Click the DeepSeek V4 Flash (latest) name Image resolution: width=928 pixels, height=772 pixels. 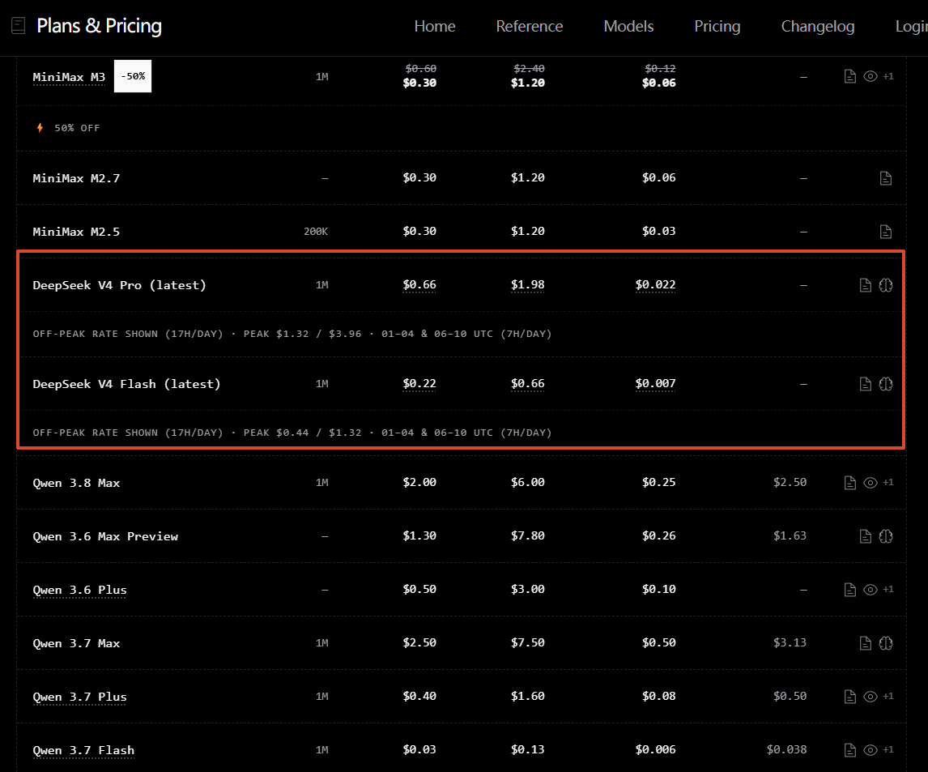click(126, 384)
